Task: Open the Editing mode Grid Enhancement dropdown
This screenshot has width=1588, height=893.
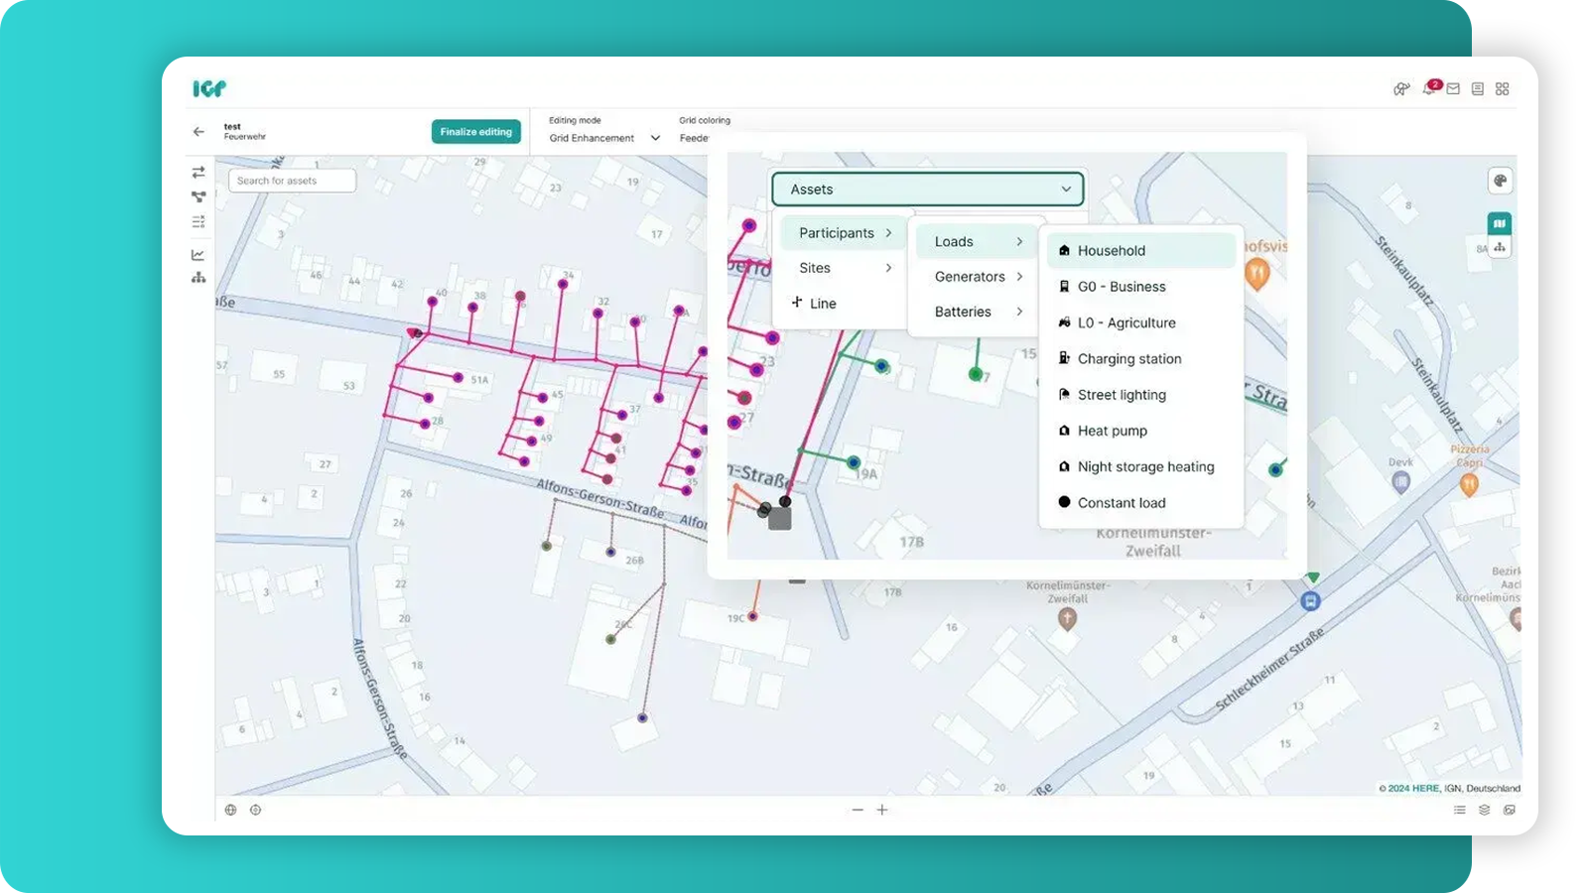Action: [604, 138]
